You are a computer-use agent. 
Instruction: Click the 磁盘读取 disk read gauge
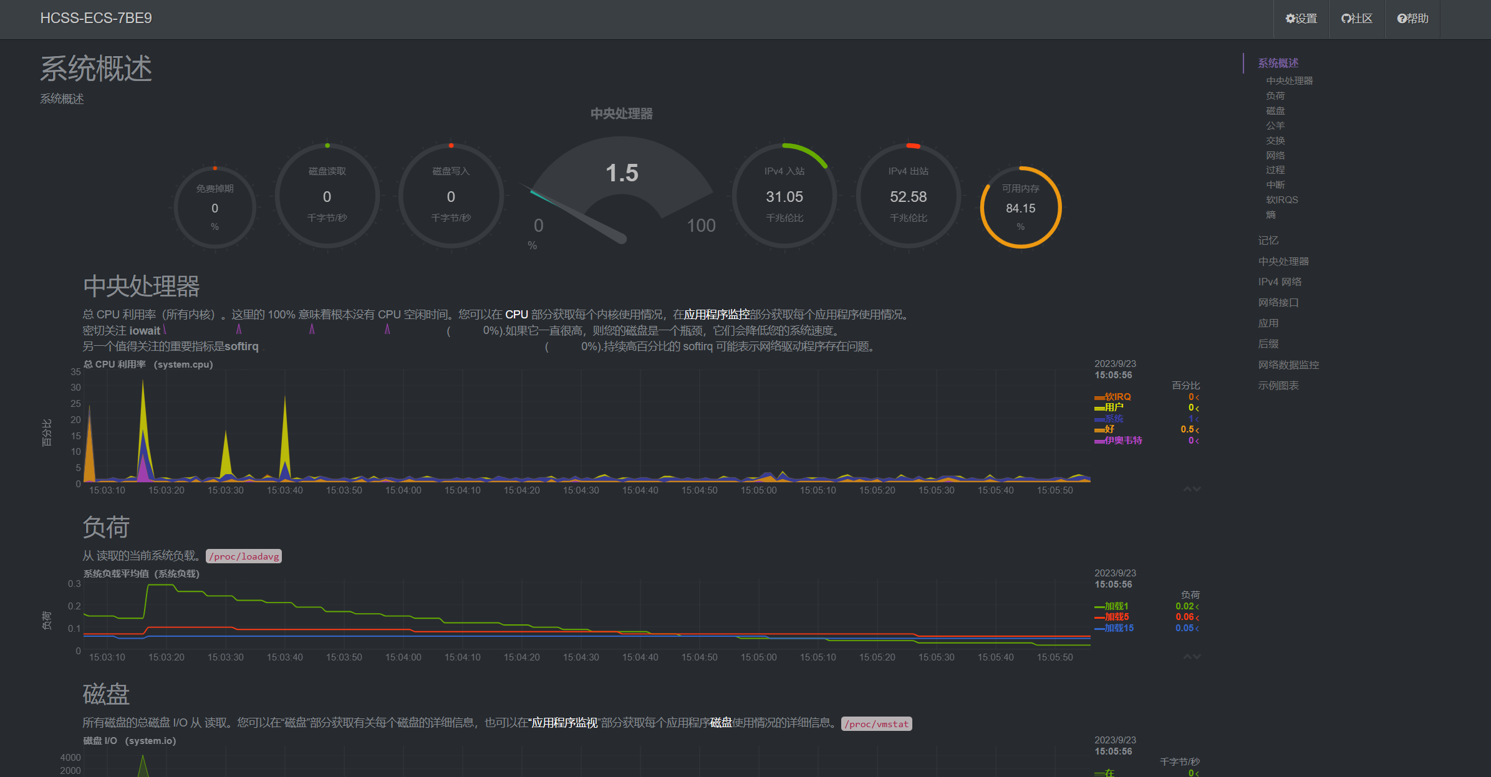[327, 196]
